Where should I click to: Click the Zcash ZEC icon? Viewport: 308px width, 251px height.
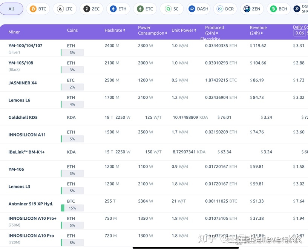[x=87, y=9]
